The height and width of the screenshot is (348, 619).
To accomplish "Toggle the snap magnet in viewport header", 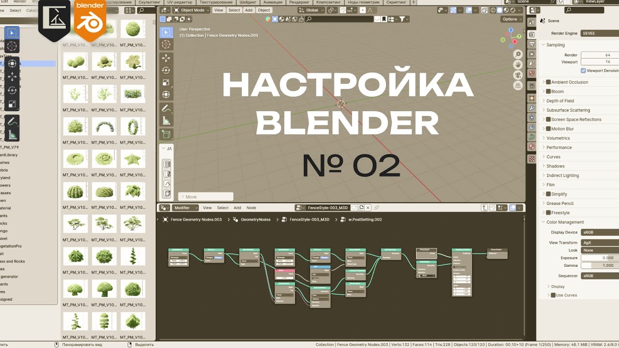I will [344, 10].
